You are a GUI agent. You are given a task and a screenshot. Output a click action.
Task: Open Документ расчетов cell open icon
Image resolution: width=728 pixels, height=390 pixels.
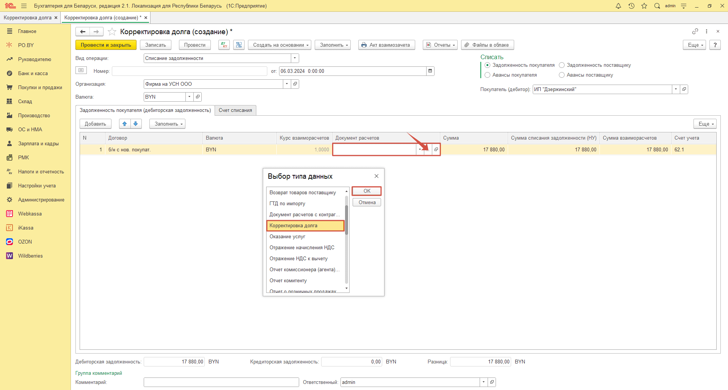pyautogui.click(x=436, y=149)
